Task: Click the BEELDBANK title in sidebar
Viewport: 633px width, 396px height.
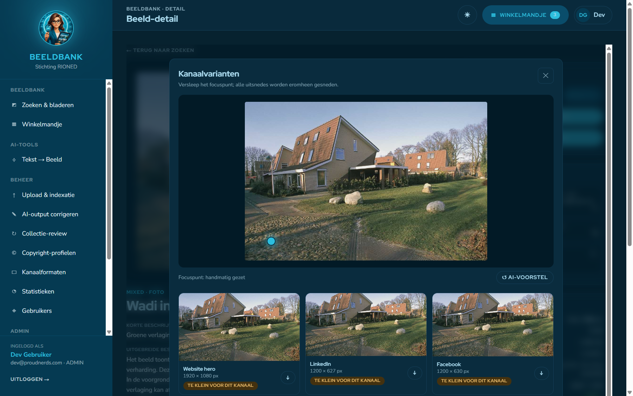Action: [56, 57]
